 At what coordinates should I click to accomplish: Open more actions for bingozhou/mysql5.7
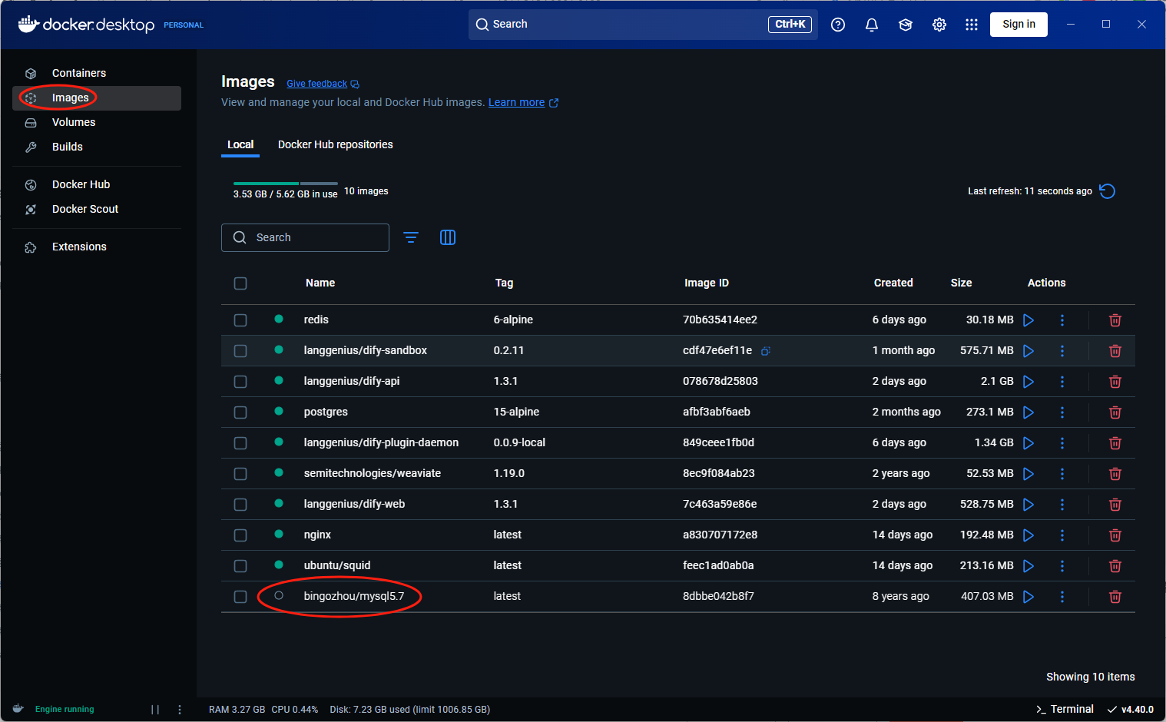pyautogui.click(x=1062, y=597)
